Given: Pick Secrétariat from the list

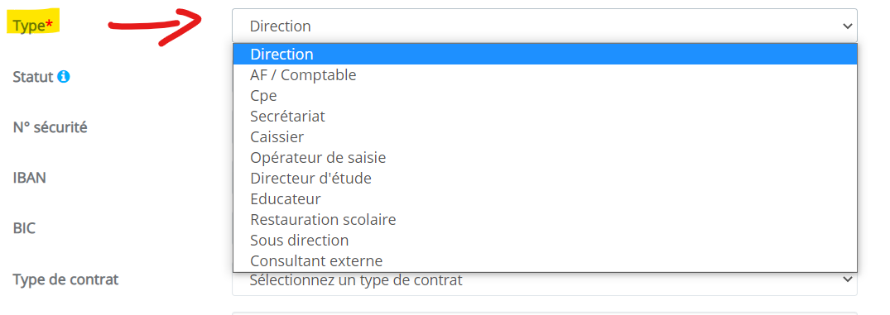Looking at the screenshot, I should tap(545, 116).
